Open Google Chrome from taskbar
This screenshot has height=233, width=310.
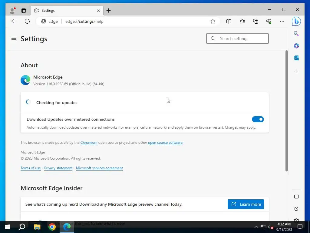(52, 227)
